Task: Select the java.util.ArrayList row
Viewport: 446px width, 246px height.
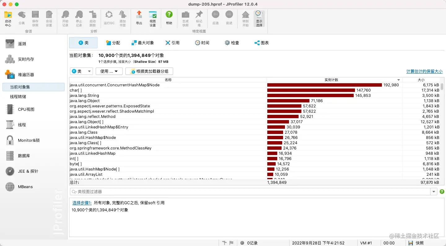Action: (255, 174)
